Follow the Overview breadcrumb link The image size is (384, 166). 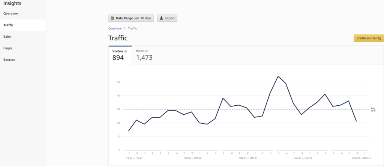pyautogui.click(x=115, y=28)
